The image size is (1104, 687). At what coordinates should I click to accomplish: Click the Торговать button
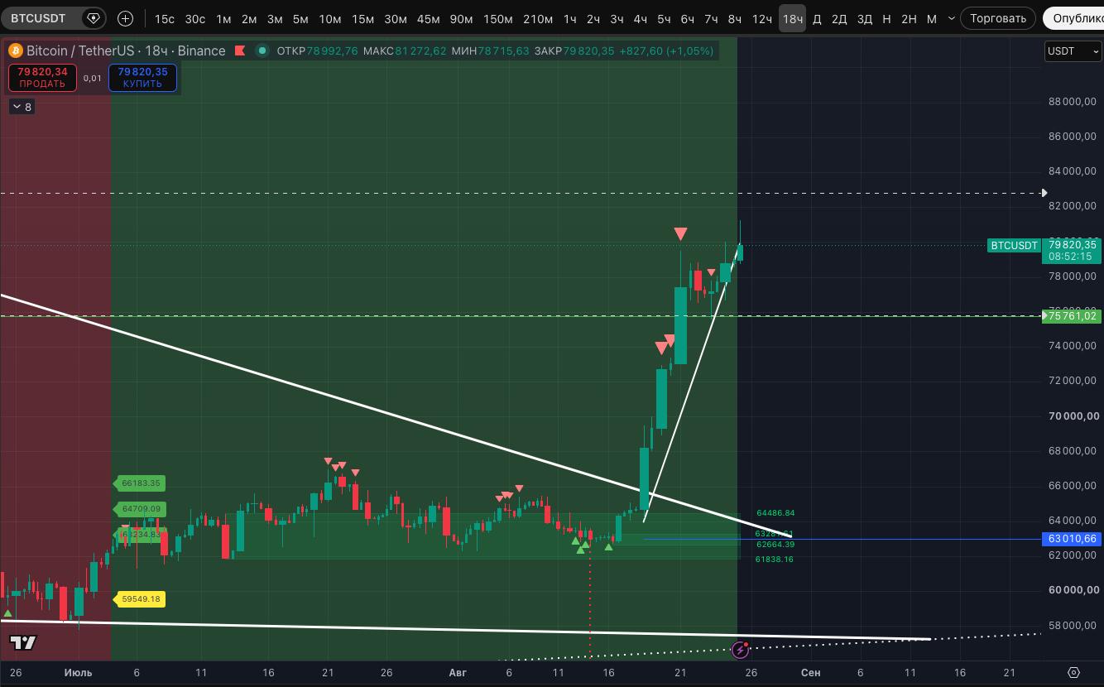(x=998, y=18)
